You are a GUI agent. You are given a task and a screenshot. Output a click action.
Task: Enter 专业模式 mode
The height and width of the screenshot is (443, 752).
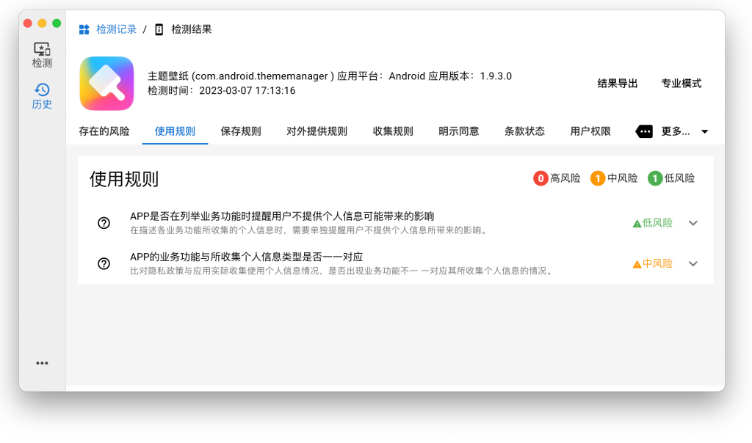click(683, 84)
